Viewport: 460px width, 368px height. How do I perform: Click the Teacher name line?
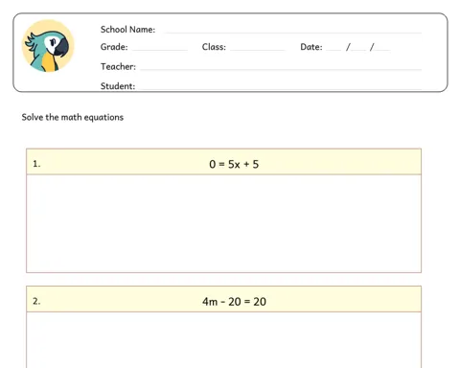[x=281, y=67]
